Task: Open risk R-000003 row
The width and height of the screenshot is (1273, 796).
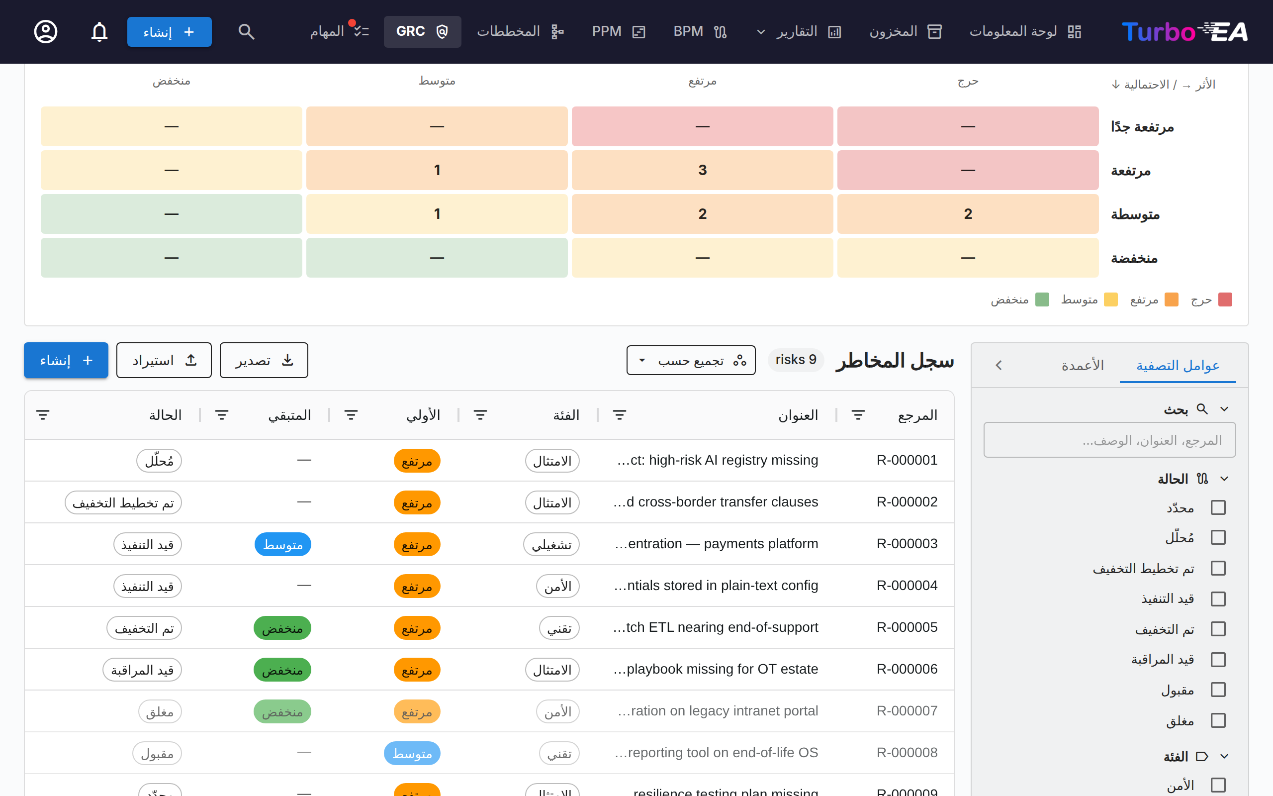Action: (489, 544)
